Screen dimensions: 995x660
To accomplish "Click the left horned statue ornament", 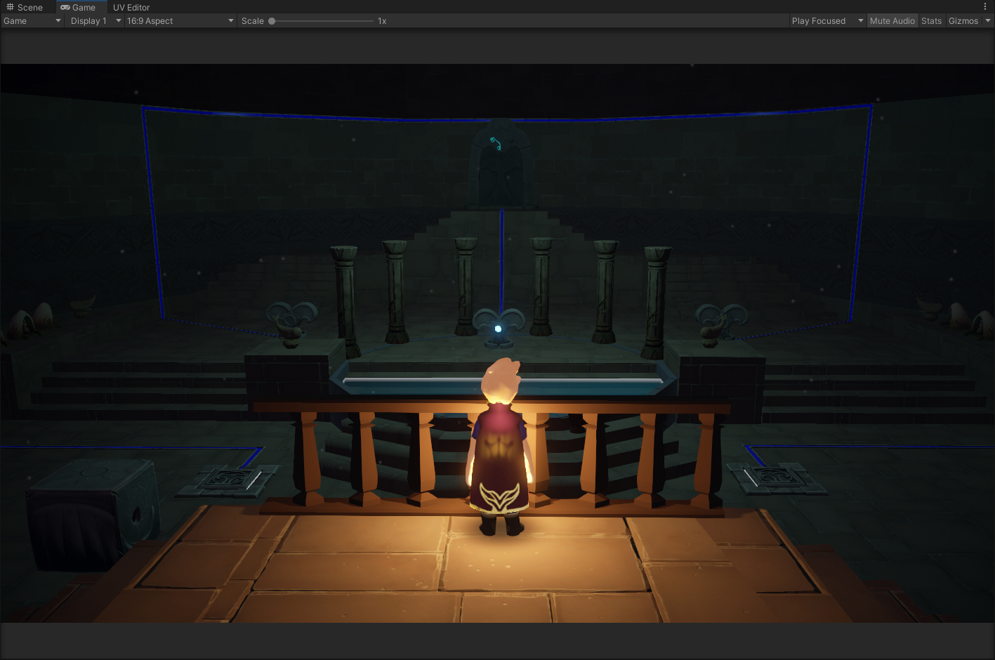I will point(291,320).
